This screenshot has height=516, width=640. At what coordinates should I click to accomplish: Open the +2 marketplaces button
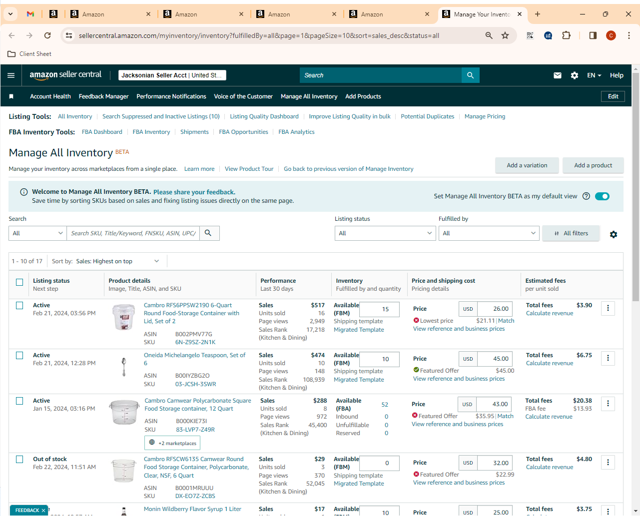[x=172, y=443]
